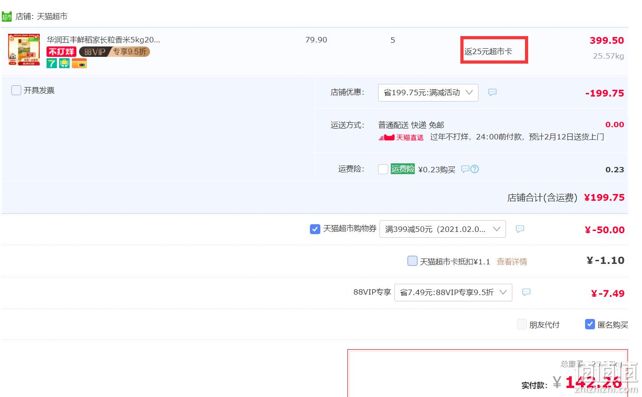Click the green Tmall supermarket logo icon
The height and width of the screenshot is (397, 642).
click(x=7, y=17)
